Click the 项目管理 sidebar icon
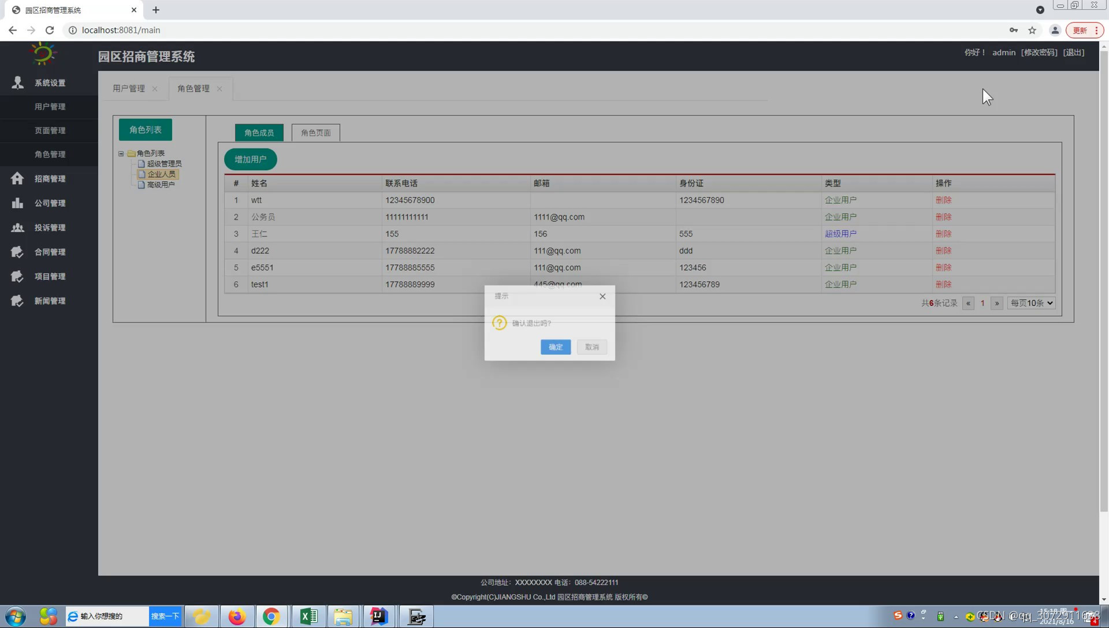Viewport: 1109px width, 628px height. coord(17,276)
